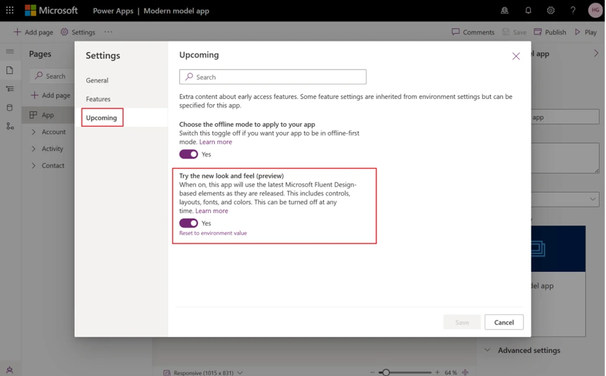This screenshot has height=376, width=606.
Task: Collapse the left rail with the hamburger icon
Action: [9, 50]
